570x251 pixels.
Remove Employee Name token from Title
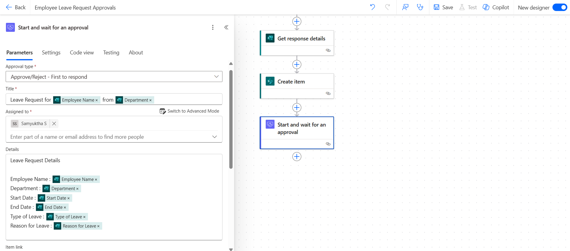pos(97,100)
